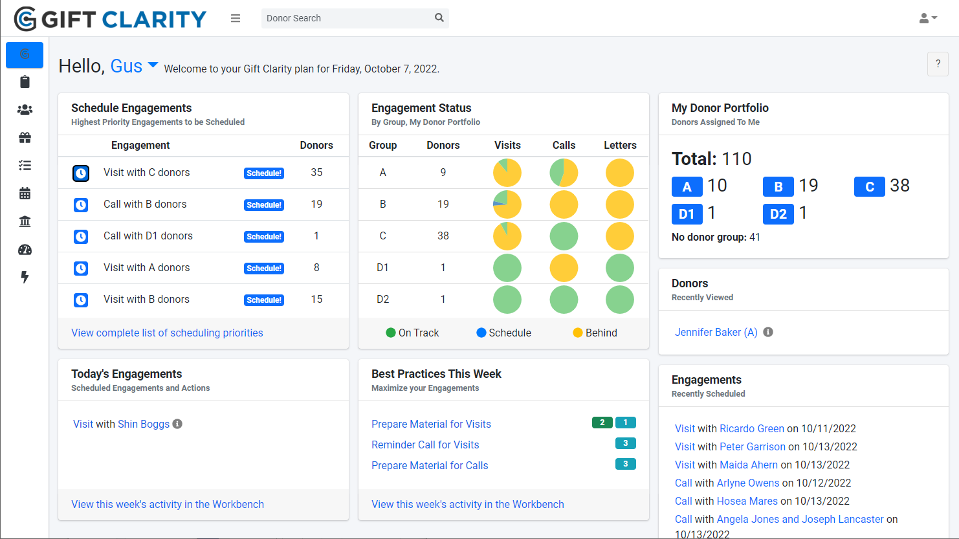Viewport: 959px width, 539px height.
Task: Click the help question mark button
Action: [x=938, y=64]
